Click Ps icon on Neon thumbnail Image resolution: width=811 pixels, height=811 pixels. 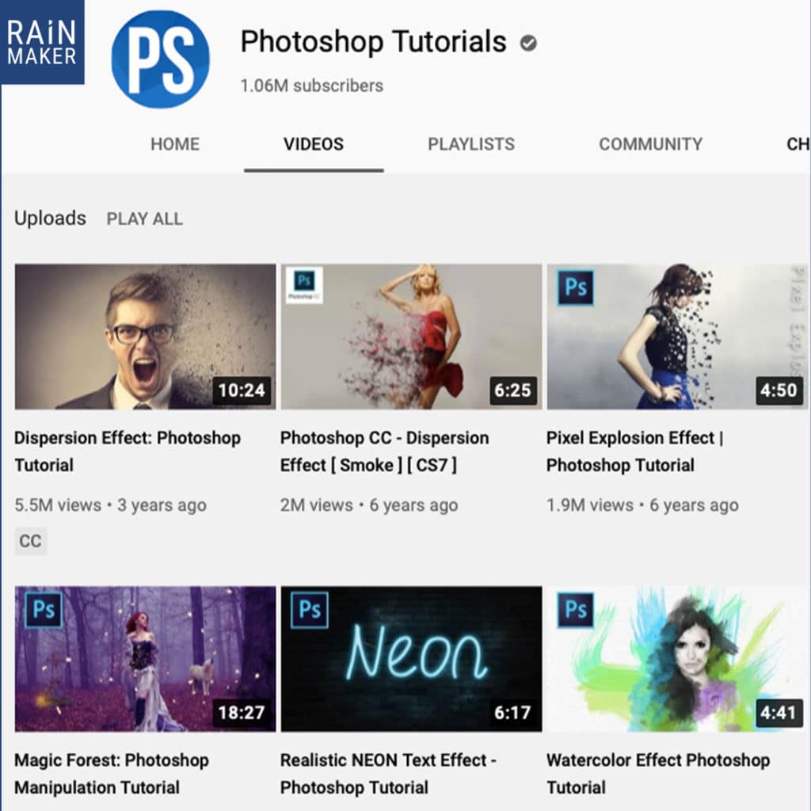pos(310,610)
